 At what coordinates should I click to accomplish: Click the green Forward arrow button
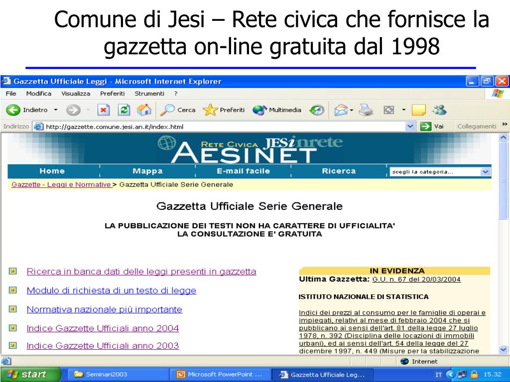73,110
